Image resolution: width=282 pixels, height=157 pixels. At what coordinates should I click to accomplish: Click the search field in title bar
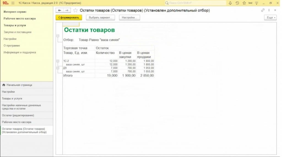pos(195,3)
